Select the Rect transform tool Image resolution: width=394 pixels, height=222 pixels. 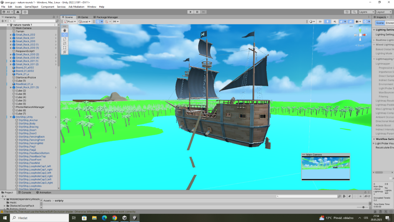point(65,47)
